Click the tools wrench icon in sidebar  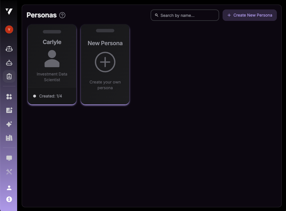click(x=9, y=172)
